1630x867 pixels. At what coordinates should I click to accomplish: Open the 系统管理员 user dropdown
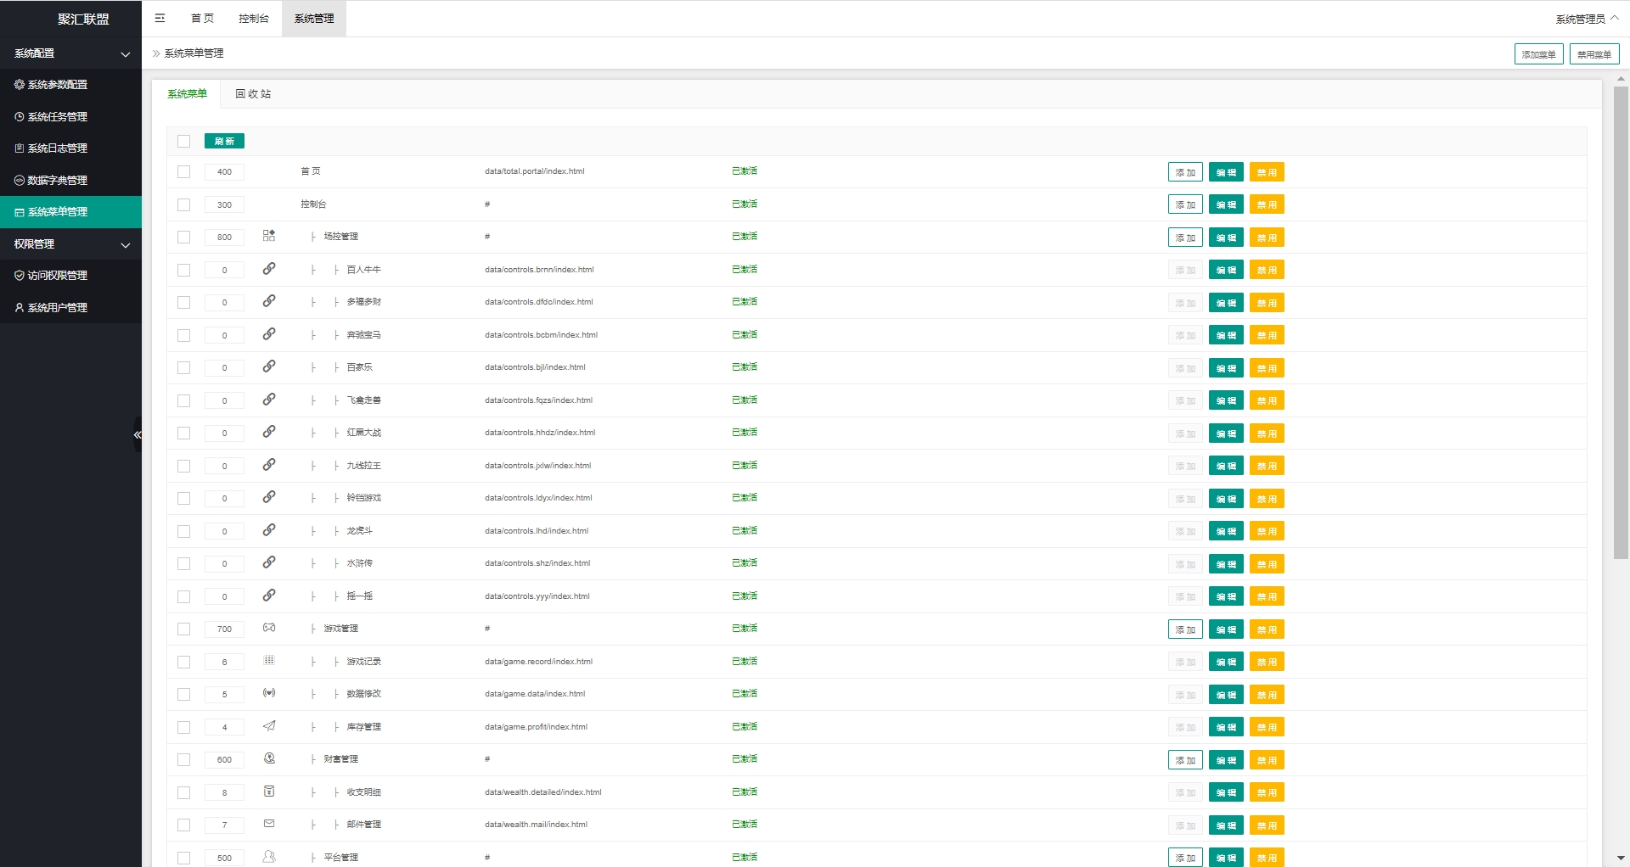1586,19
